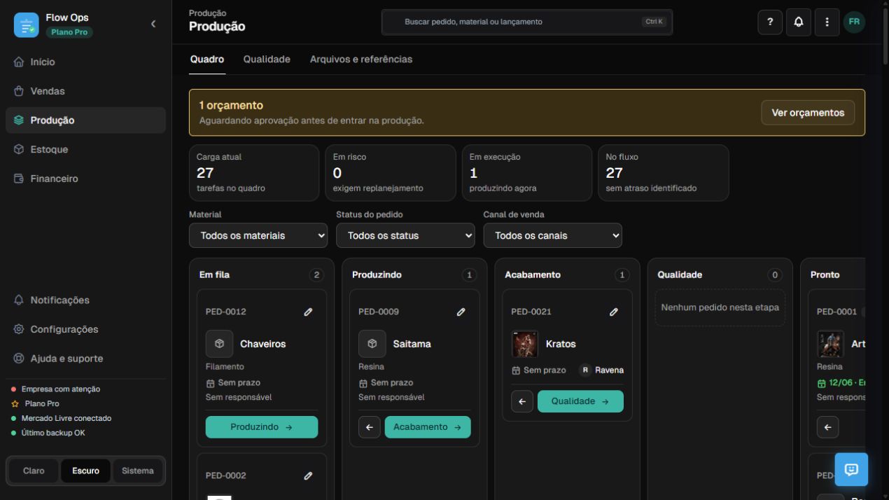Click the PED-0012 order number

point(226,312)
